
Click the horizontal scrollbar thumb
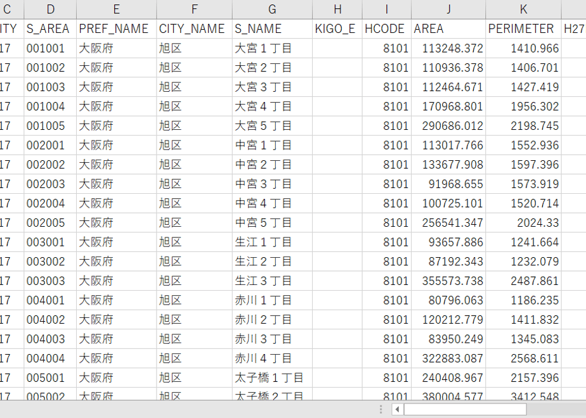(465, 409)
